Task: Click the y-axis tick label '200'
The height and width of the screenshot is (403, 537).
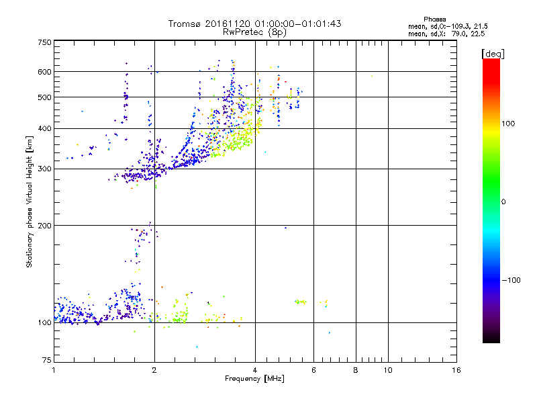Action: coord(44,226)
